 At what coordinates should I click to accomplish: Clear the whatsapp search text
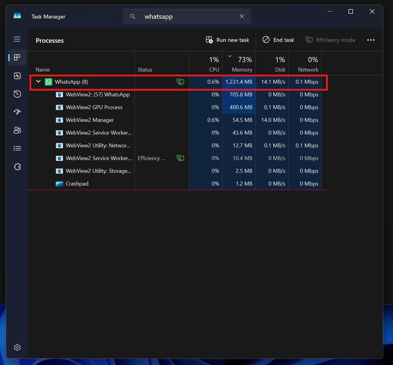pos(242,16)
